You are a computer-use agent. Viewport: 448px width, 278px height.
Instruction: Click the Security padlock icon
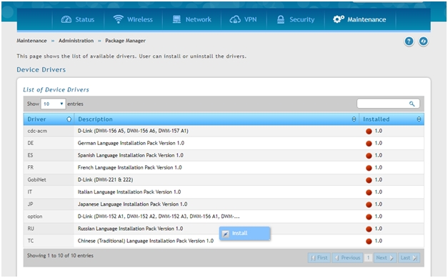pos(281,19)
